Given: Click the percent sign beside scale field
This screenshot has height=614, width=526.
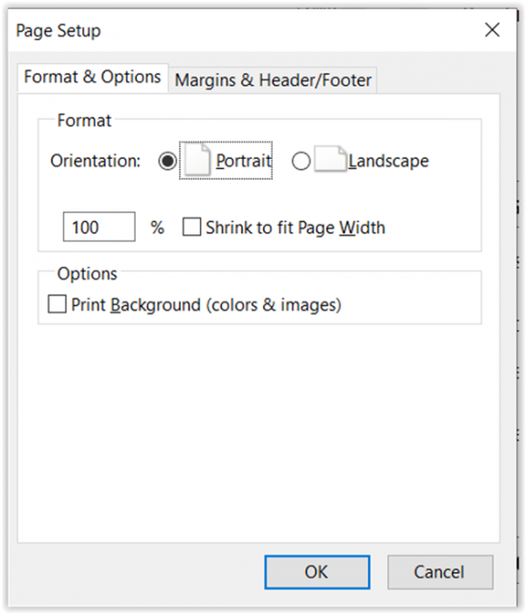Looking at the screenshot, I should (x=158, y=228).
